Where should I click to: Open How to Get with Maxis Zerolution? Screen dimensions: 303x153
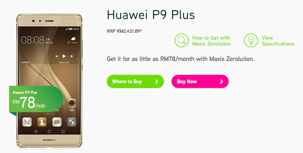tap(211, 41)
